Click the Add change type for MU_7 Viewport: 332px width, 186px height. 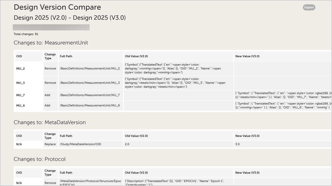coord(51,95)
